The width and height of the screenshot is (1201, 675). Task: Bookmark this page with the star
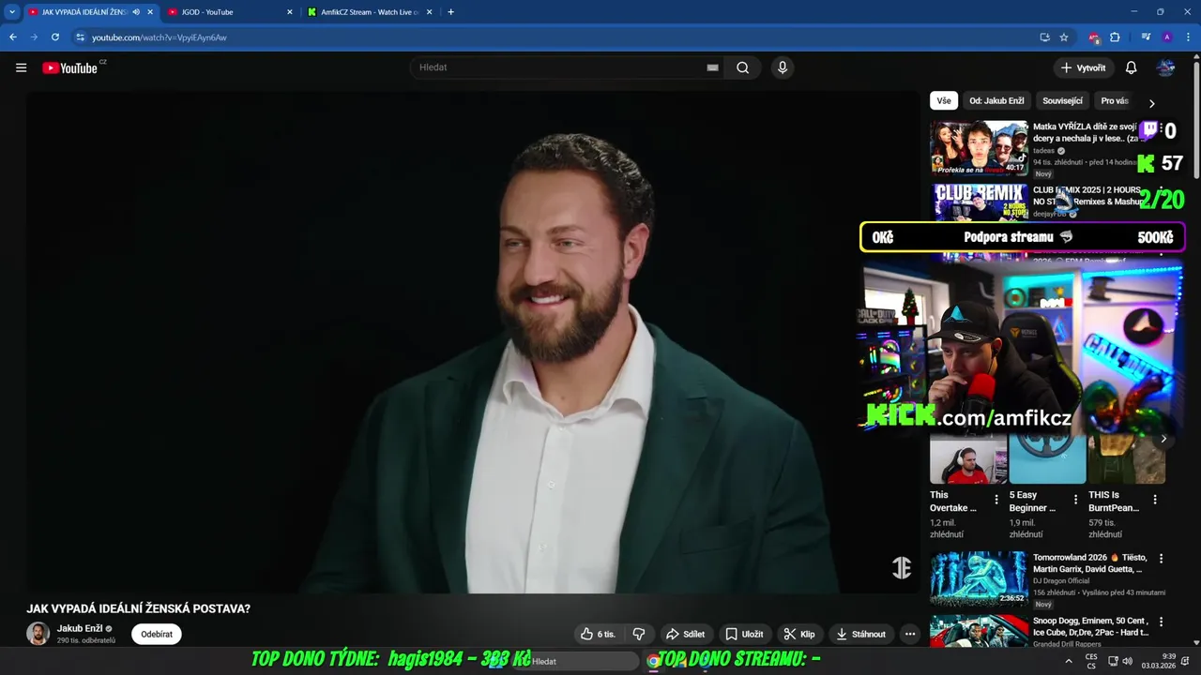[x=1064, y=37]
